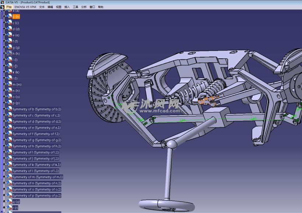Pick the icon next to f (f)
302x213 pixels.
(x=10, y=41)
